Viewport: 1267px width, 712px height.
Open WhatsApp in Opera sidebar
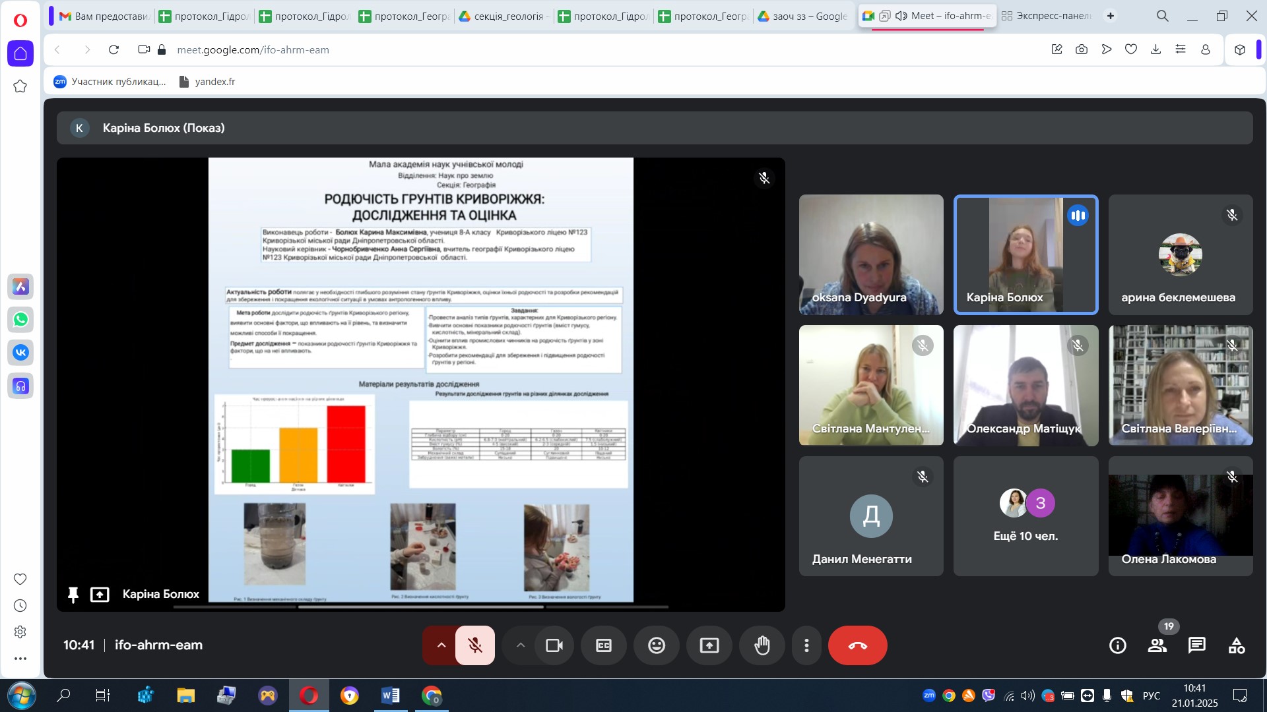click(x=20, y=320)
